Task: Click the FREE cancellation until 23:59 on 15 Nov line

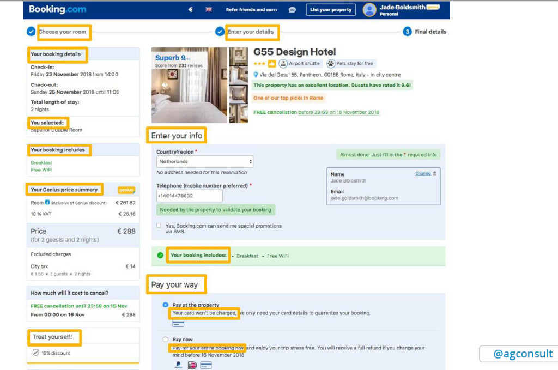Action: click(x=78, y=306)
